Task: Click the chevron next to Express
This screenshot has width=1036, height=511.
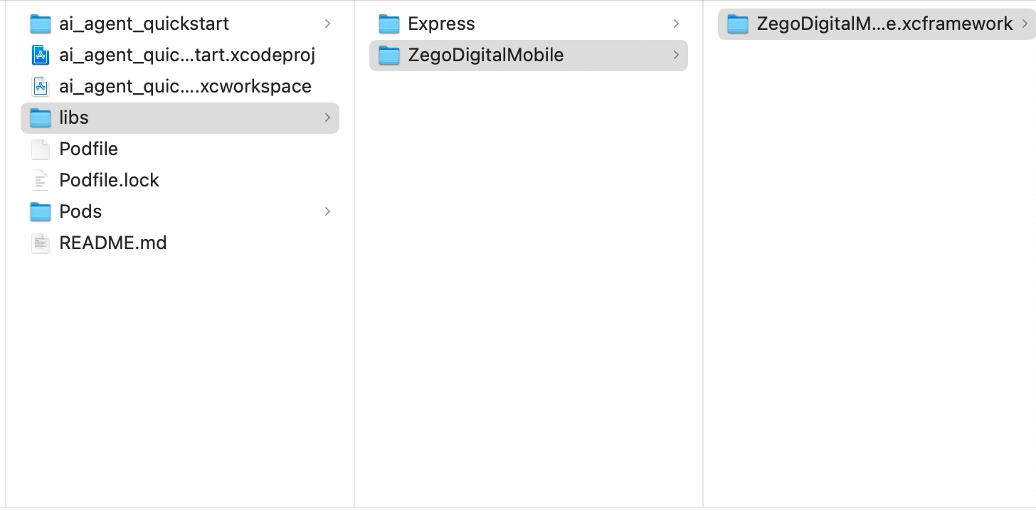Action: pos(676,23)
